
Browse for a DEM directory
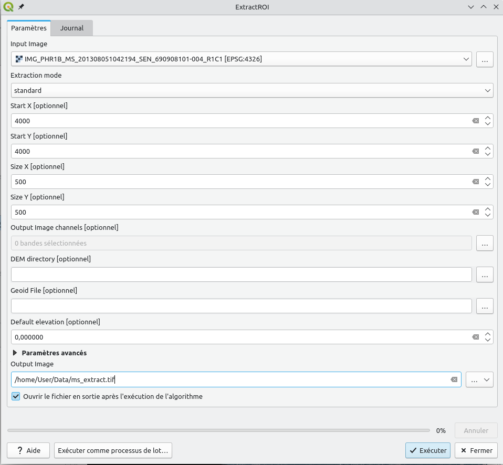(484, 274)
